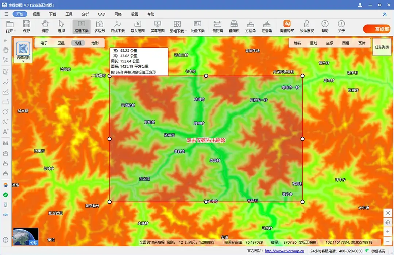Screen dimensions: 394x255
Task: Zoom out with the minus button
Action: click(x=388, y=241)
